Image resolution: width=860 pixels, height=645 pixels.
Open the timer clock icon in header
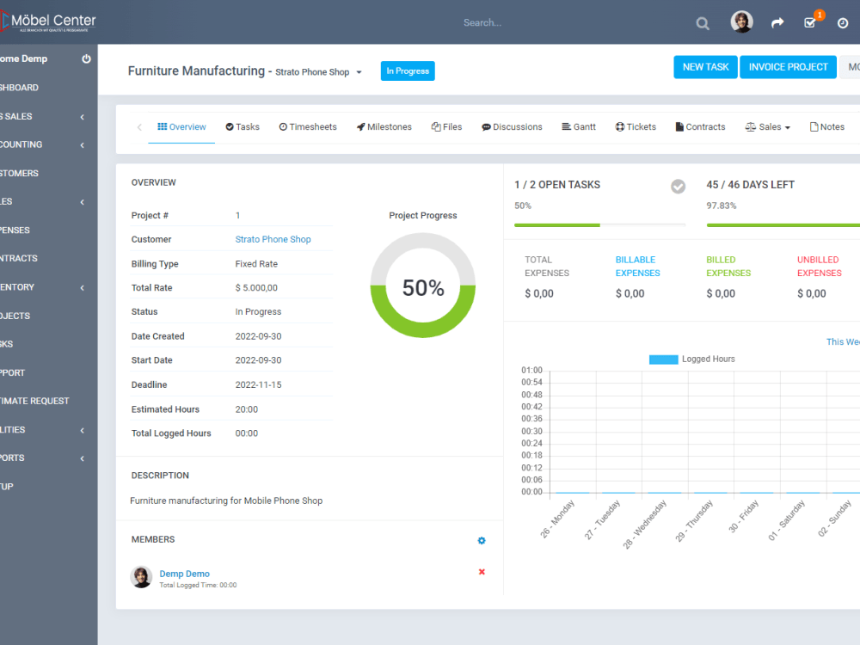tap(843, 23)
